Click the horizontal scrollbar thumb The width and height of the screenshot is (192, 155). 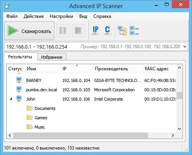[x=80, y=136]
